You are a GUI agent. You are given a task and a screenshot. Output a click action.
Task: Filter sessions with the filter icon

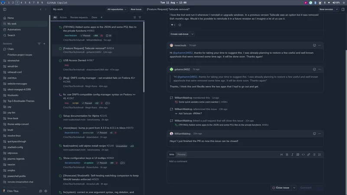(x=39, y=44)
